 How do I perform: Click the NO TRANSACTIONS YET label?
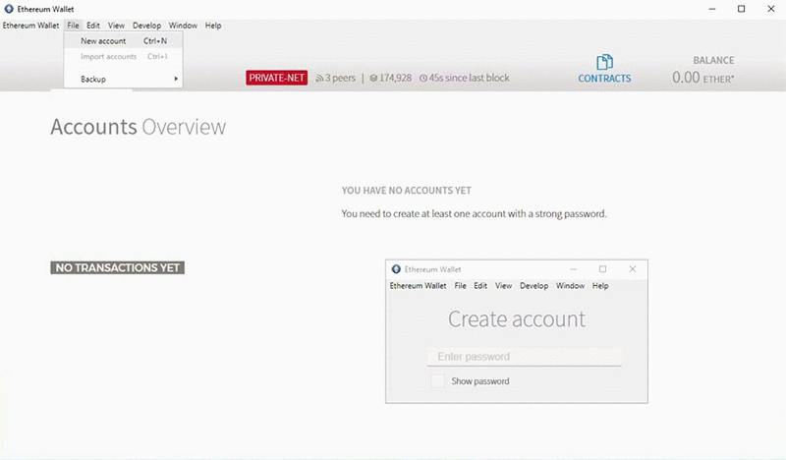[x=117, y=268]
